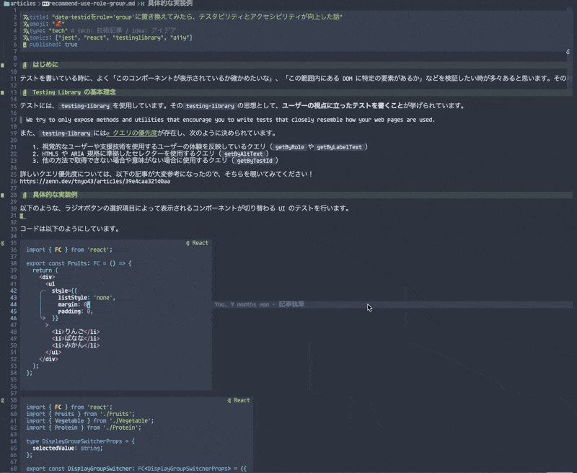Click the gutter sign marker on line 9
The image size is (577, 473).
3,65
